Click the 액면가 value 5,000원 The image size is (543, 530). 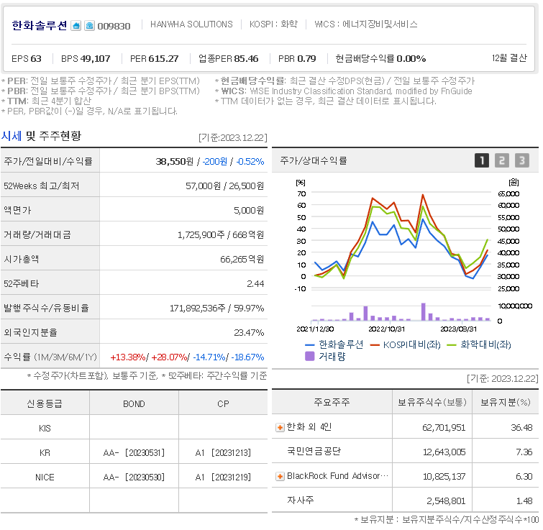249,210
